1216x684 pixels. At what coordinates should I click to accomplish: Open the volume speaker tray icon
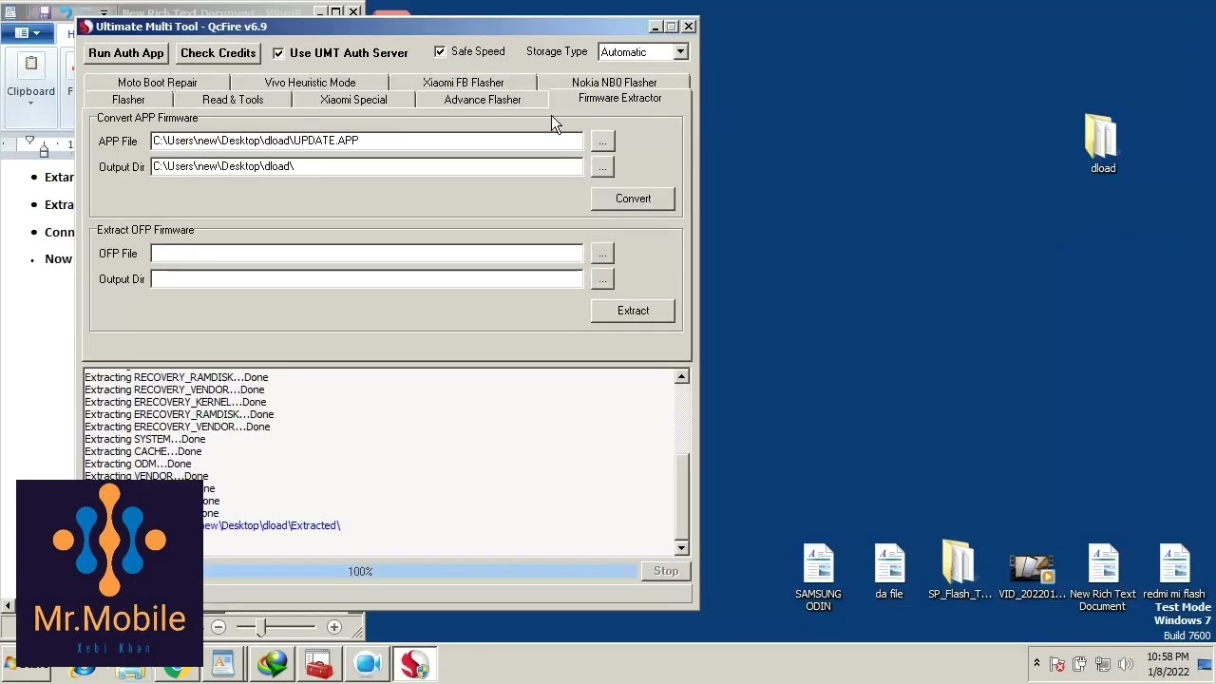click(1126, 664)
